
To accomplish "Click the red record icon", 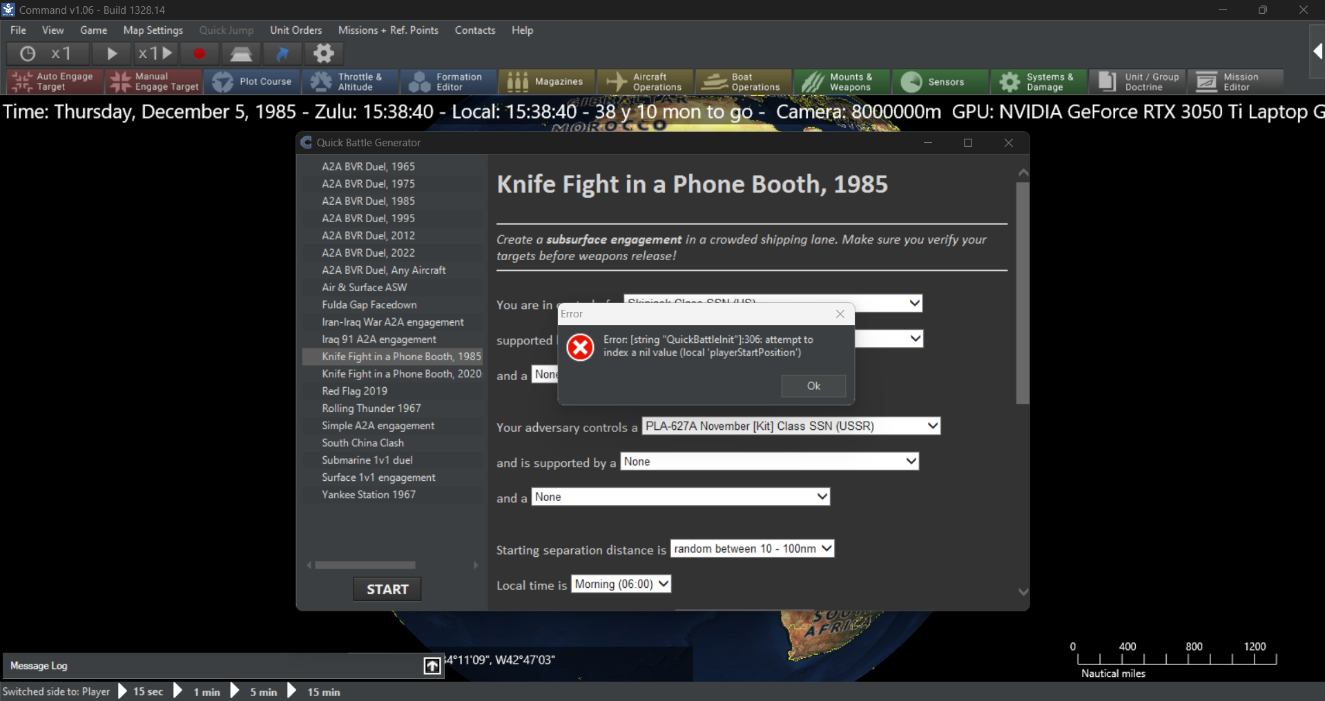I will (x=199, y=53).
